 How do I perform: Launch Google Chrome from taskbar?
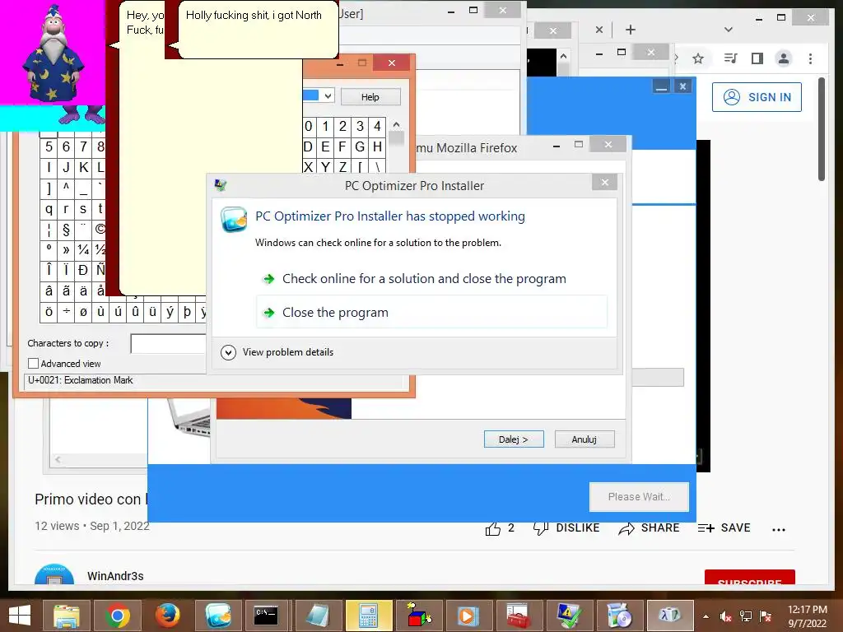[117, 616]
